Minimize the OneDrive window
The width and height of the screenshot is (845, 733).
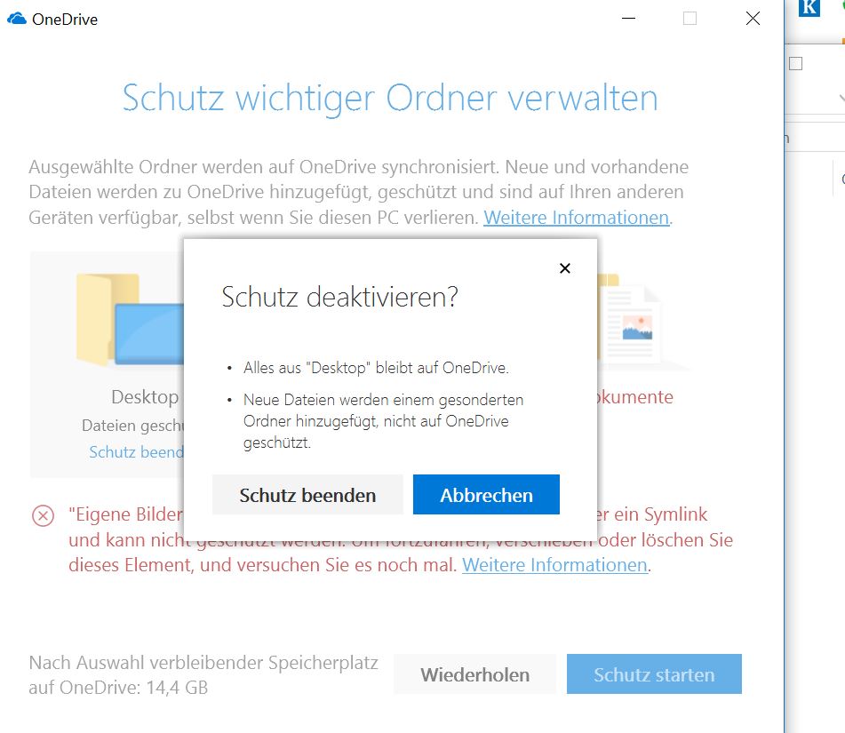click(x=628, y=19)
